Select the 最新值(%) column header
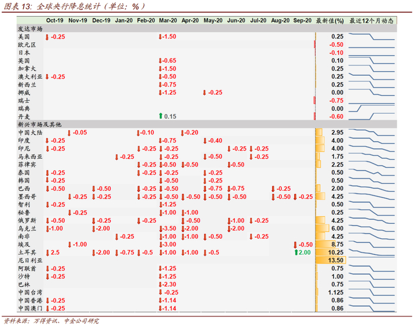This screenshot has height=327, width=415. pos(330,21)
